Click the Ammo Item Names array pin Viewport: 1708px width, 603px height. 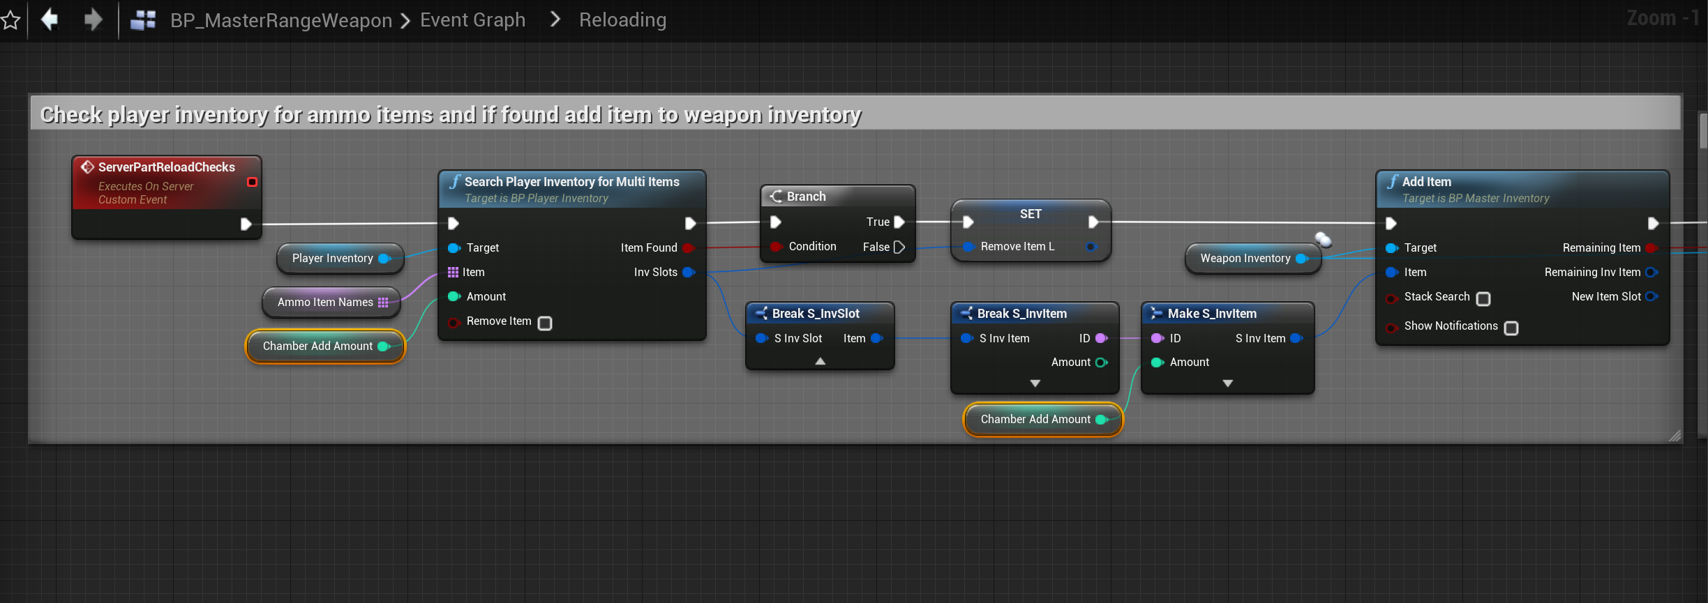[383, 302]
